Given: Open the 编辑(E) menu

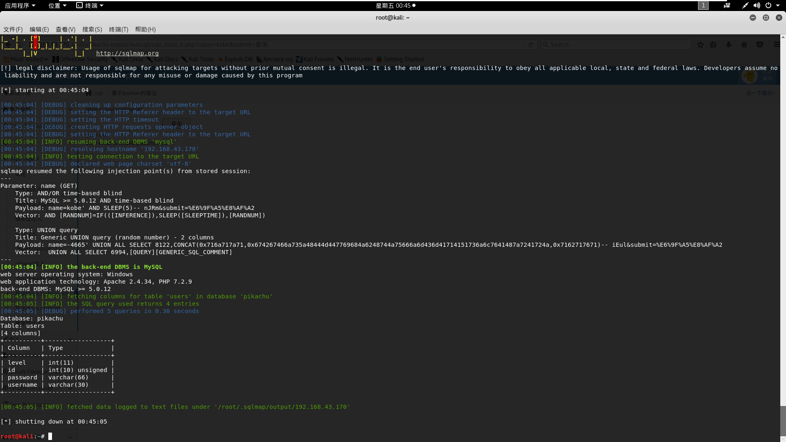Looking at the screenshot, I should 39,29.
